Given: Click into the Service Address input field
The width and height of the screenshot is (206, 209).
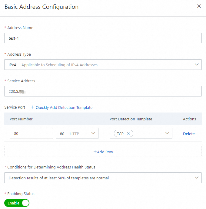Looking at the screenshot, I should (x=103, y=91).
